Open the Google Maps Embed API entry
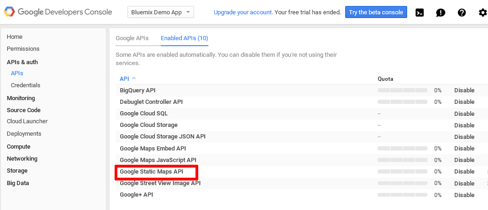The image size is (488, 210). [x=153, y=149]
